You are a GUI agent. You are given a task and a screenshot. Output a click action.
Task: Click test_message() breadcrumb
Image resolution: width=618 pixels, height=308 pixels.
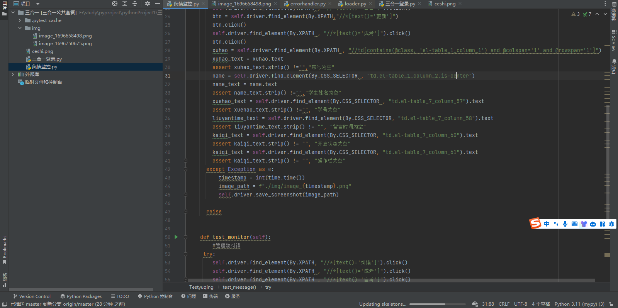(239, 287)
